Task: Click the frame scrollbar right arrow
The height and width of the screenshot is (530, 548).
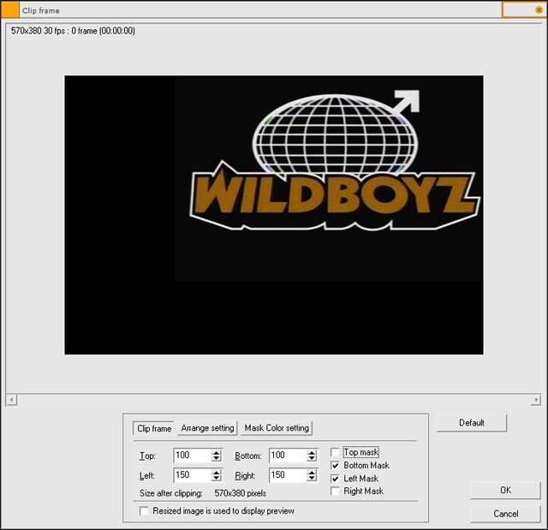Action: point(536,399)
